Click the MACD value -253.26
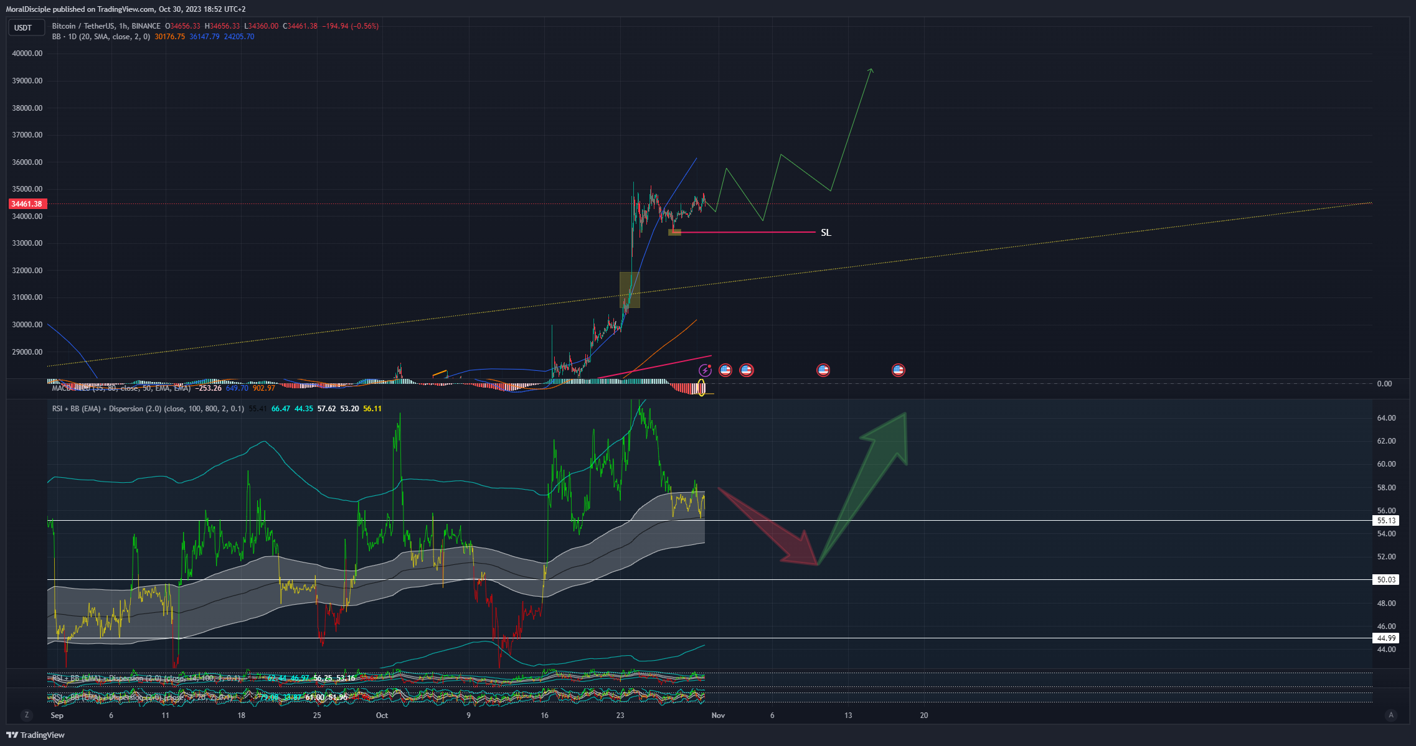The width and height of the screenshot is (1416, 746). 209,388
